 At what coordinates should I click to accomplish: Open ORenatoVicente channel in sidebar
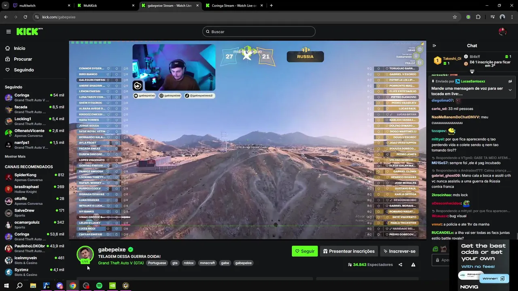click(x=34, y=133)
